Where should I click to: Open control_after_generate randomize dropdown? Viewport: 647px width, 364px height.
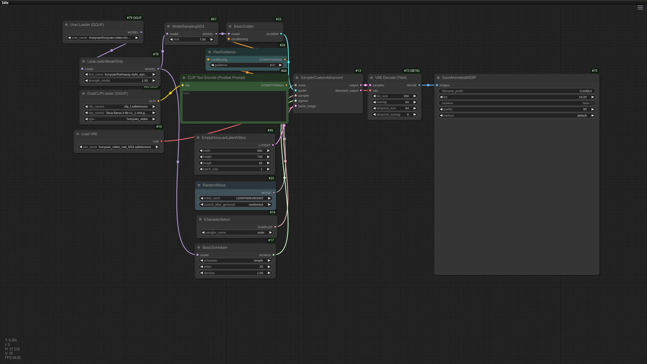point(235,205)
